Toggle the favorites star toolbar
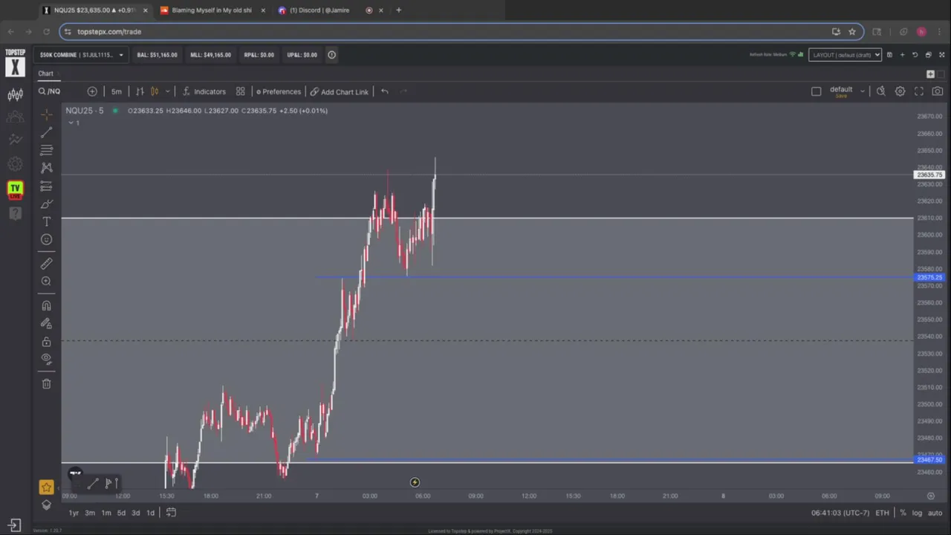The width and height of the screenshot is (951, 535). (46, 487)
